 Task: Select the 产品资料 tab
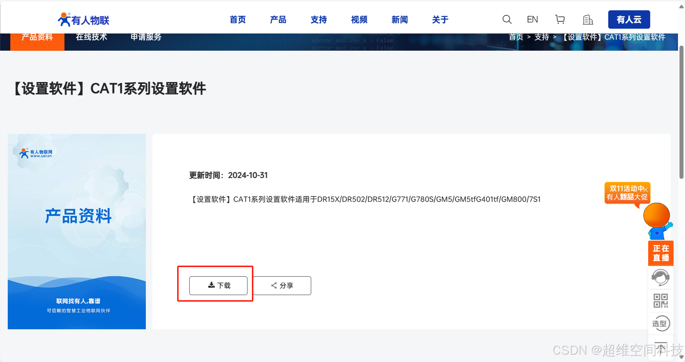coord(37,42)
